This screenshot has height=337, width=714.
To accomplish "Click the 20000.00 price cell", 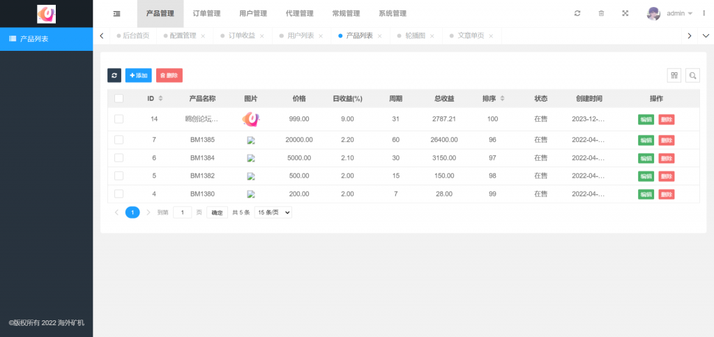I will (299, 140).
